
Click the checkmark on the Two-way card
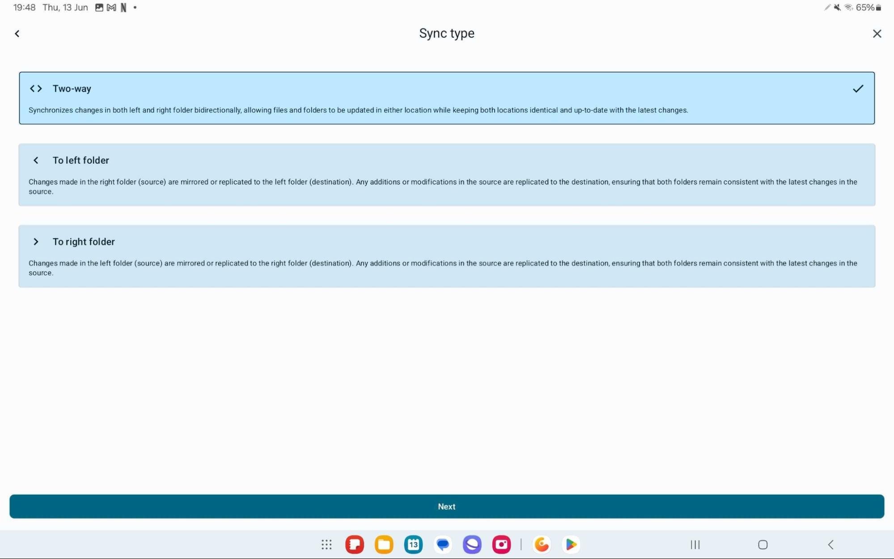[857, 88]
